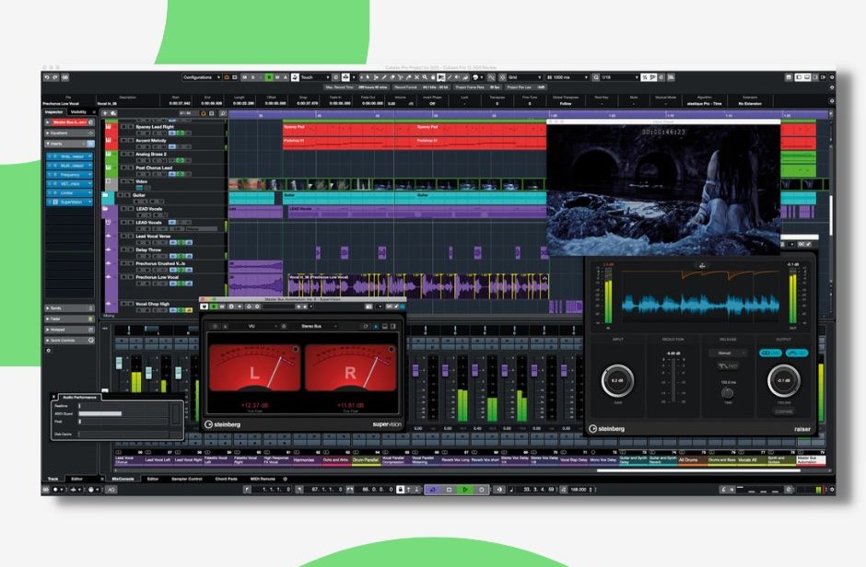Click the track list search magnifier icon

[x=223, y=113]
